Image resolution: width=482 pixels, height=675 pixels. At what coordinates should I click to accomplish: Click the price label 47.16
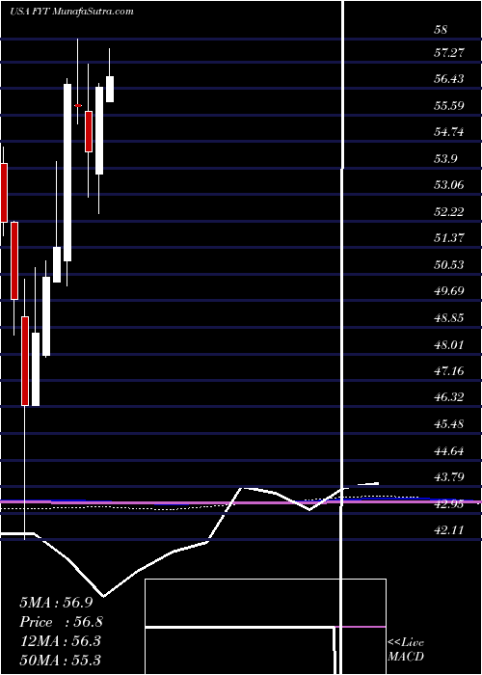click(x=449, y=370)
